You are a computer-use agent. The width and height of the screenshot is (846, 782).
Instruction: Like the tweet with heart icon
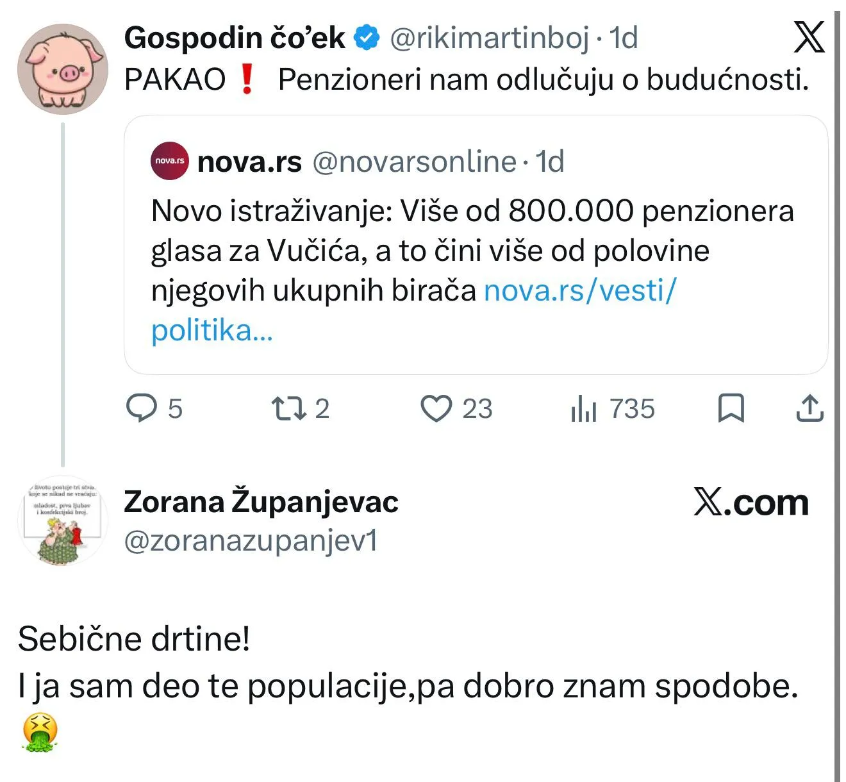[x=436, y=408]
